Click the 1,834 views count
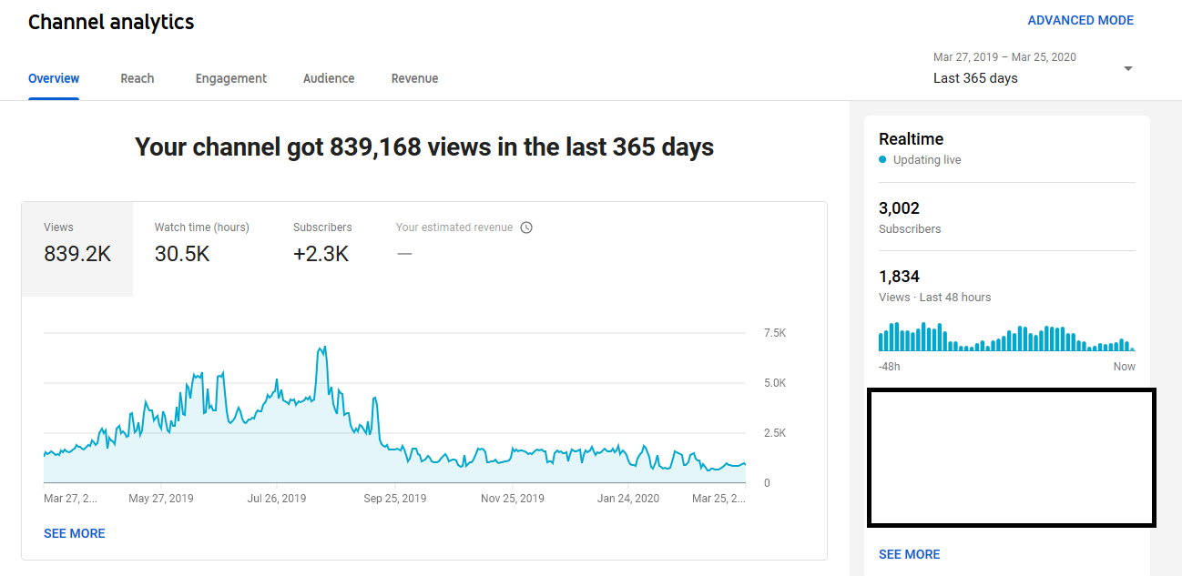This screenshot has width=1182, height=576. coord(899,276)
